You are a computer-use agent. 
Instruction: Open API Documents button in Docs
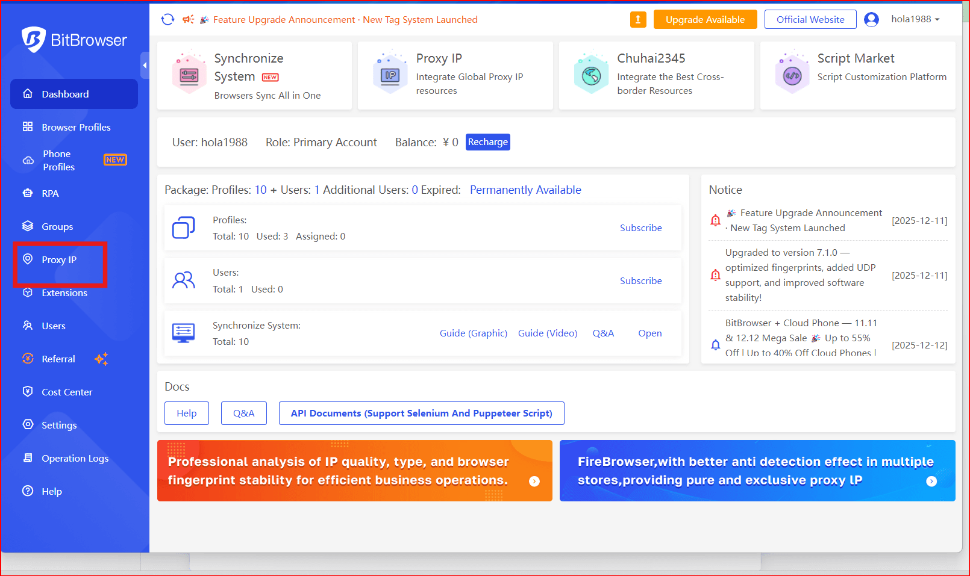pyautogui.click(x=421, y=413)
